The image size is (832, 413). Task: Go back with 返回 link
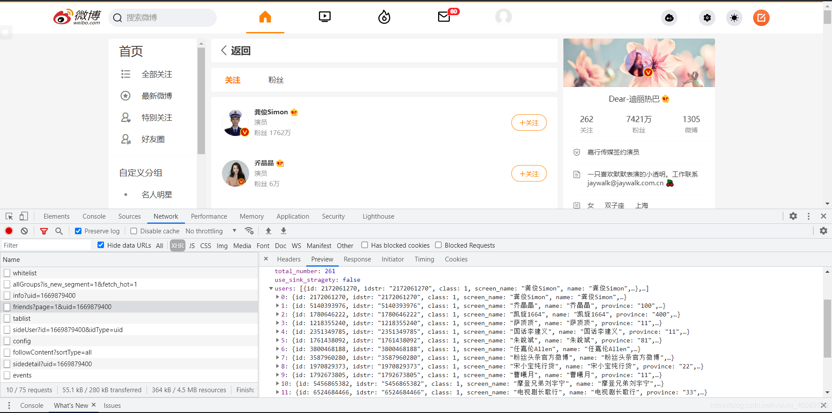click(x=236, y=51)
